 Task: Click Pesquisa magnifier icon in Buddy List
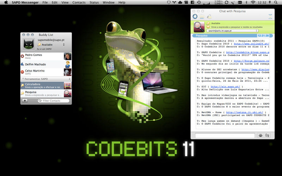click(x=68, y=93)
